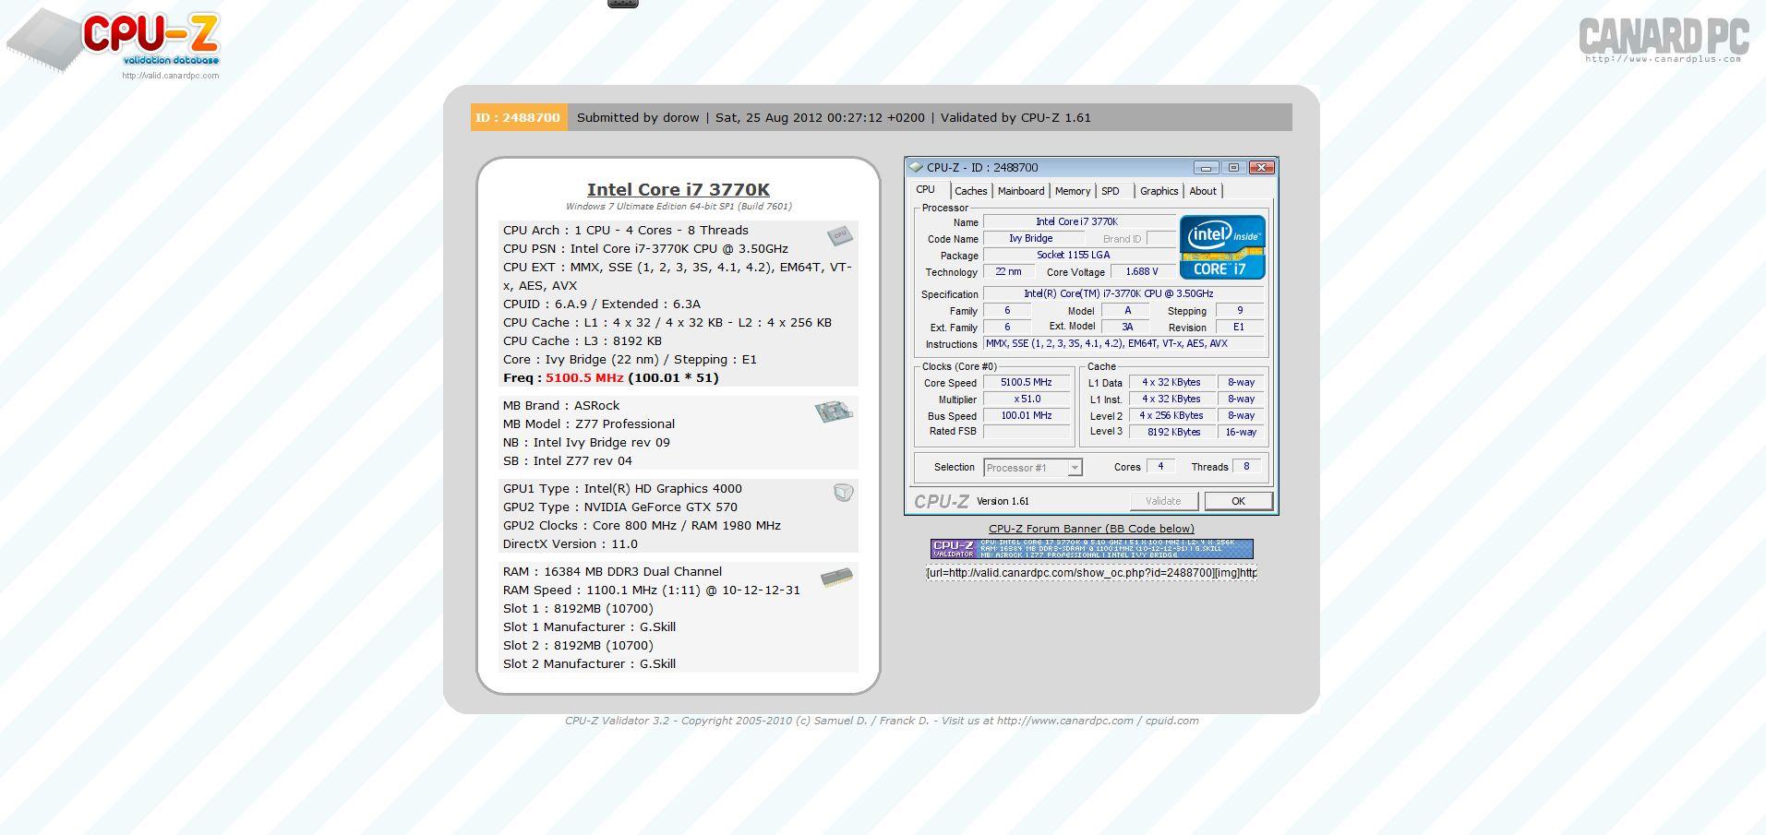Click the graphics card icon beside GPU1 Type

(843, 493)
